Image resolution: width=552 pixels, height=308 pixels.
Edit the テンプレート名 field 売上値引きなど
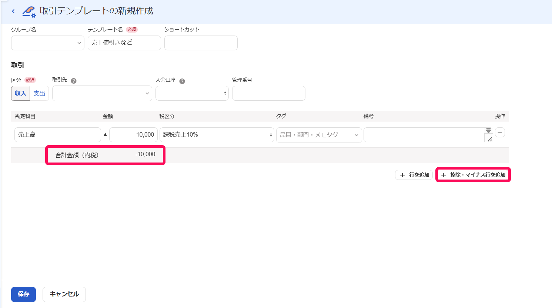tap(124, 43)
